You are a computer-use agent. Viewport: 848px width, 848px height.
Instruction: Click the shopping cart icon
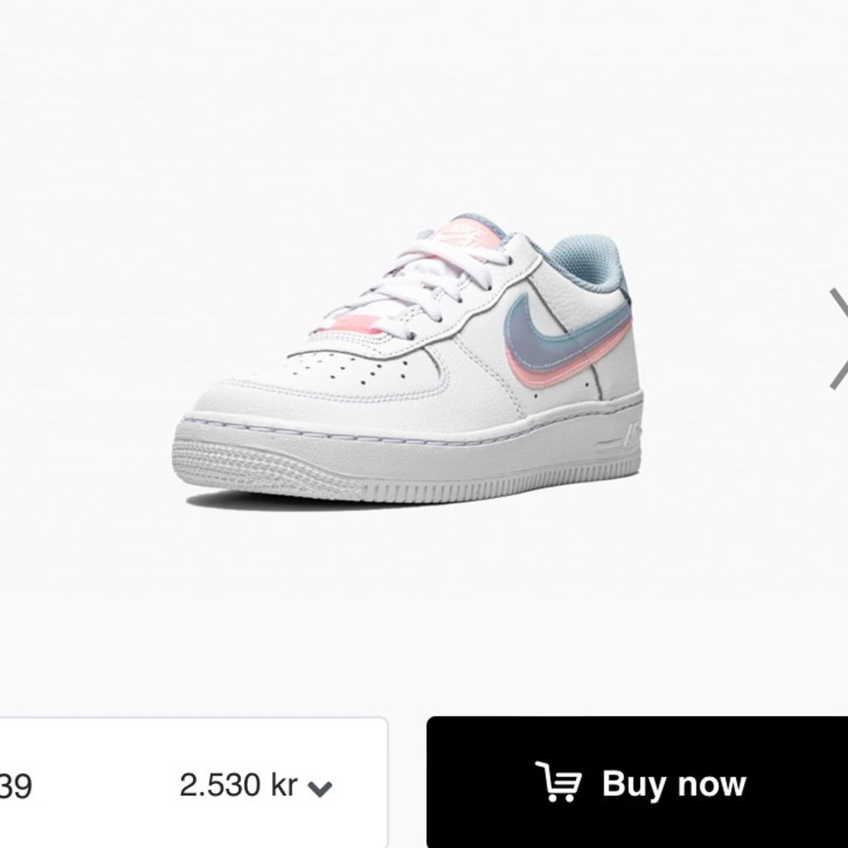(558, 785)
